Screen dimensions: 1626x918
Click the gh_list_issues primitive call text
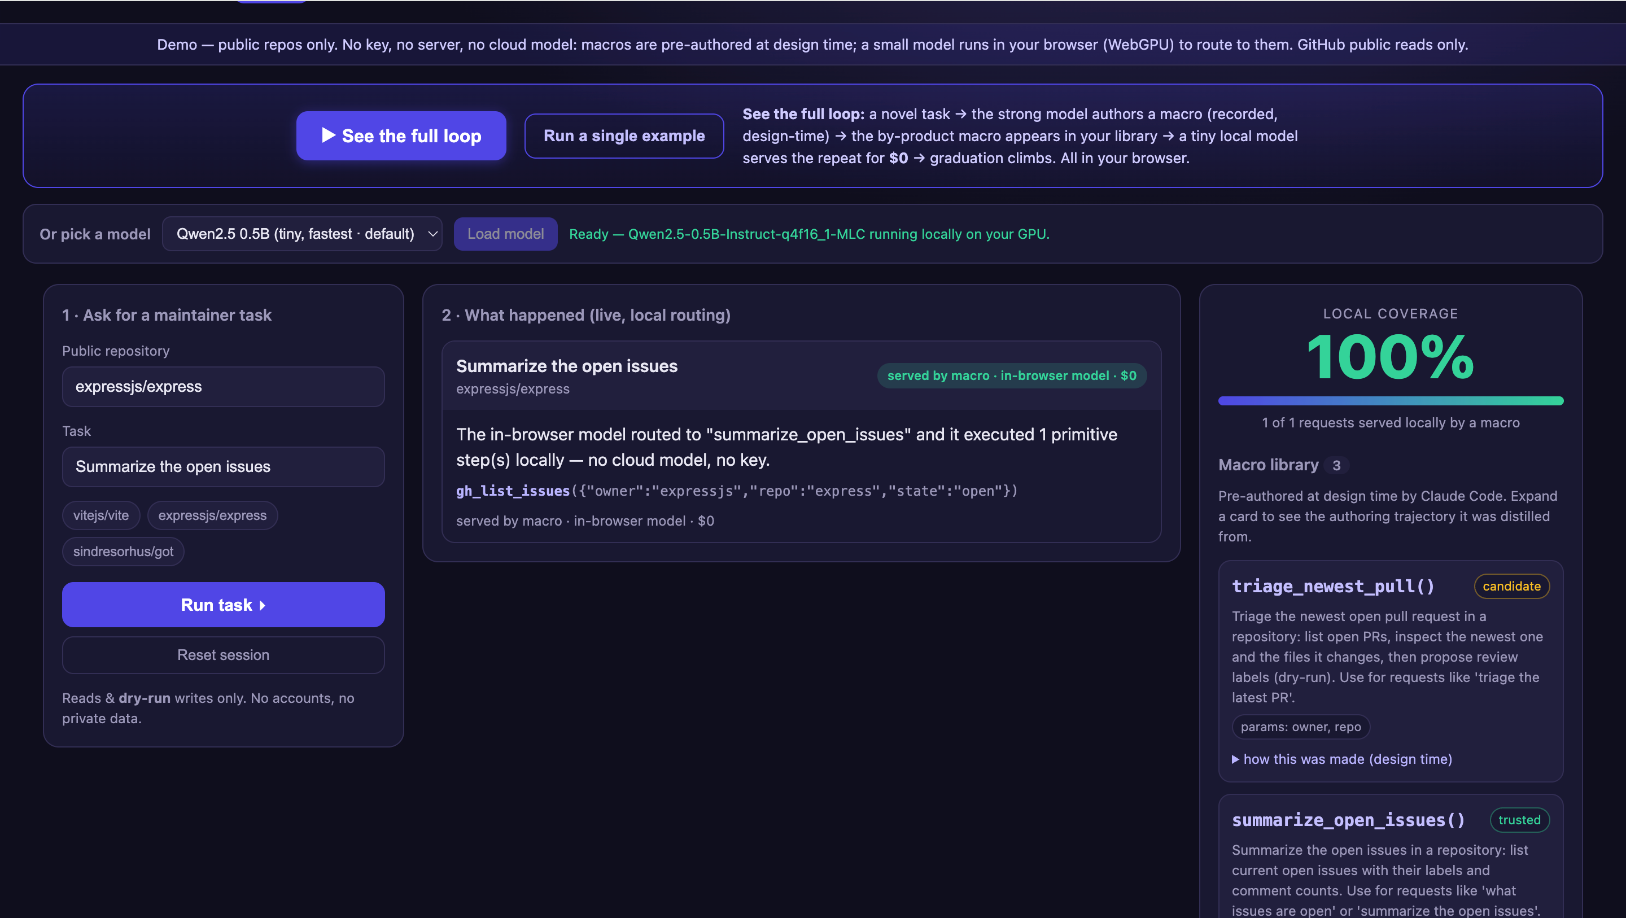(x=737, y=491)
